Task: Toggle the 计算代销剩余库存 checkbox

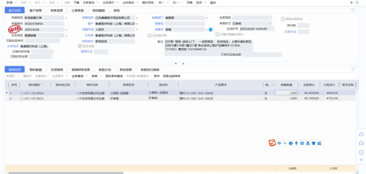Action: point(217,34)
